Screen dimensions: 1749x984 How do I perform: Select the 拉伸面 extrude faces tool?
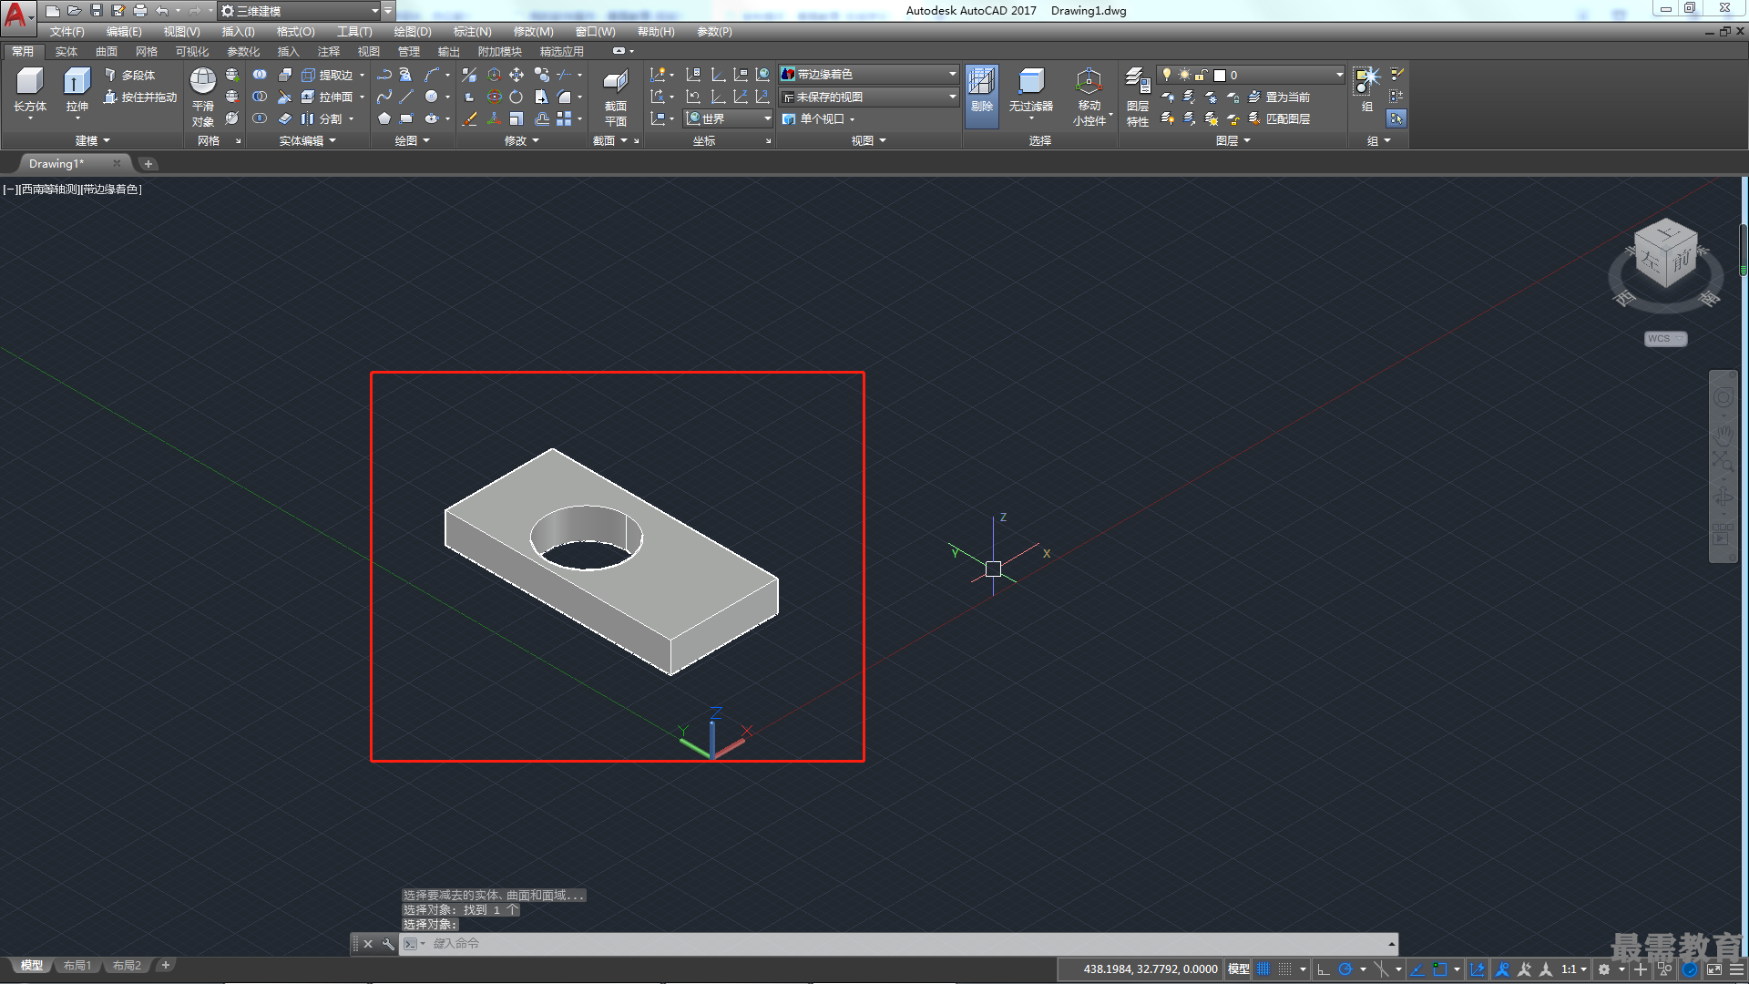point(328,97)
